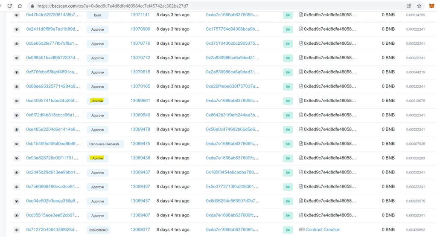The image size is (437, 237).
Task: Click eye icon for transaction 0x93a828726c00
Action: (17, 158)
